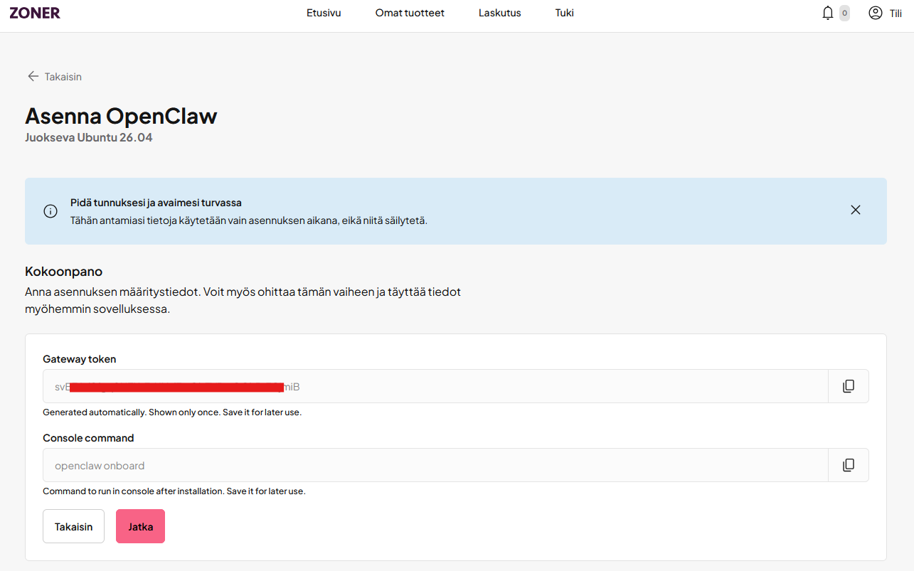This screenshot has height=571, width=914.
Task: Click the 'Command to run in console' note
Action: tap(174, 491)
